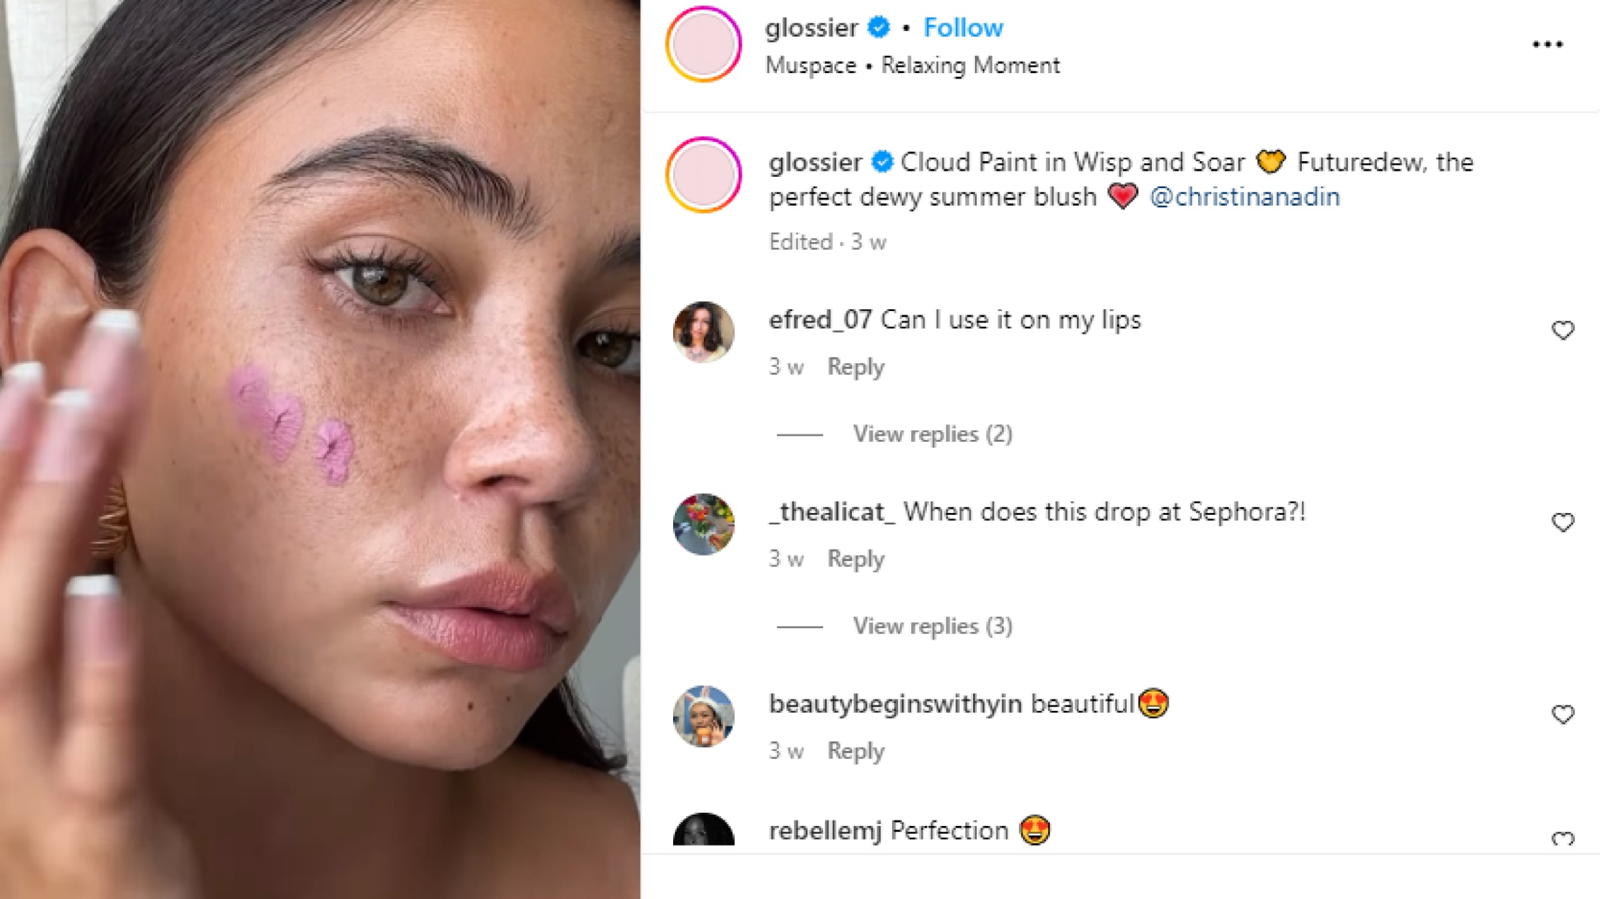
Task: Heart the beautybeginswithyin comment
Action: [x=1562, y=713]
